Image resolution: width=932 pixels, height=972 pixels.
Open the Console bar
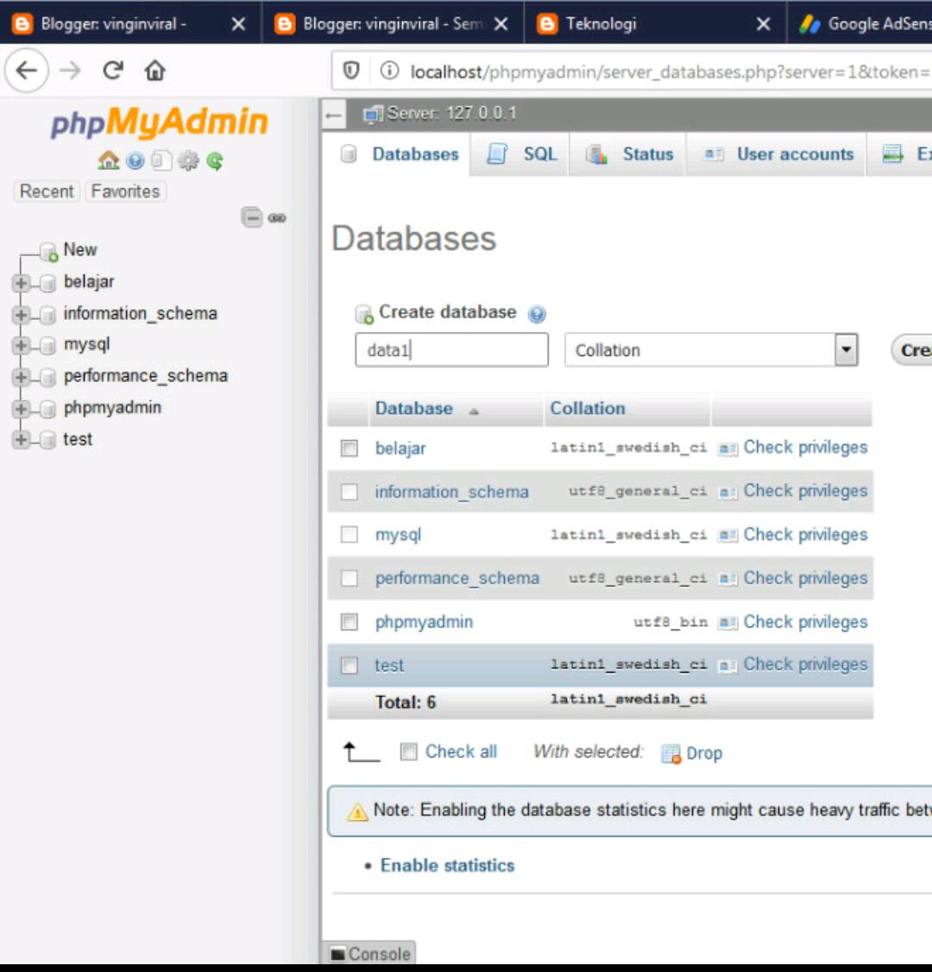point(370,953)
